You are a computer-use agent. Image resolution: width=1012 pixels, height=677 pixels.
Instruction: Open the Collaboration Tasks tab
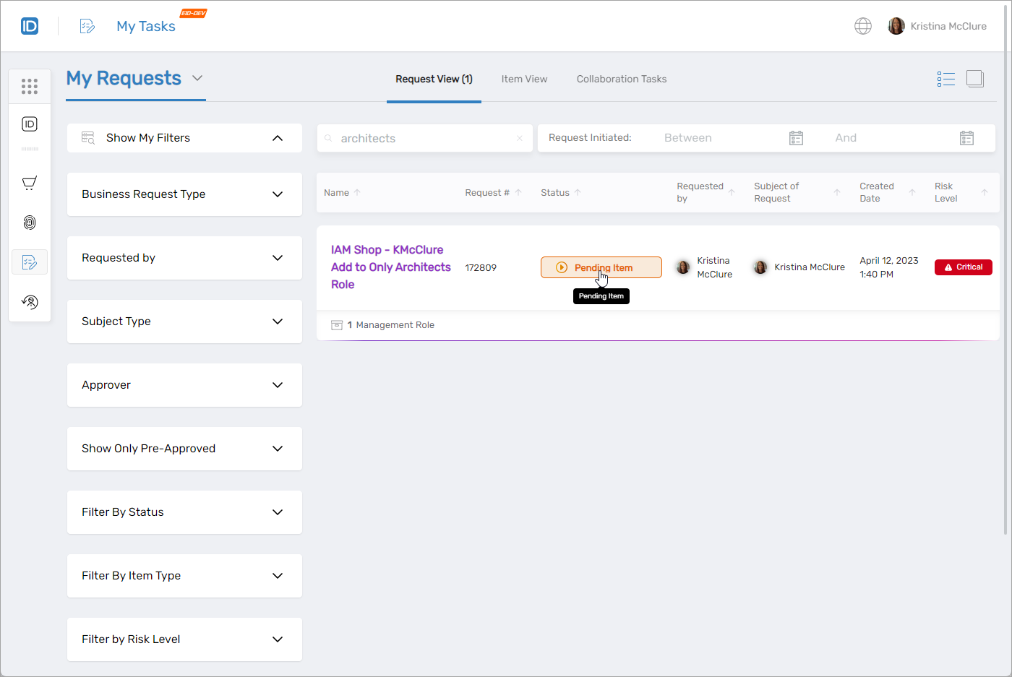click(621, 79)
